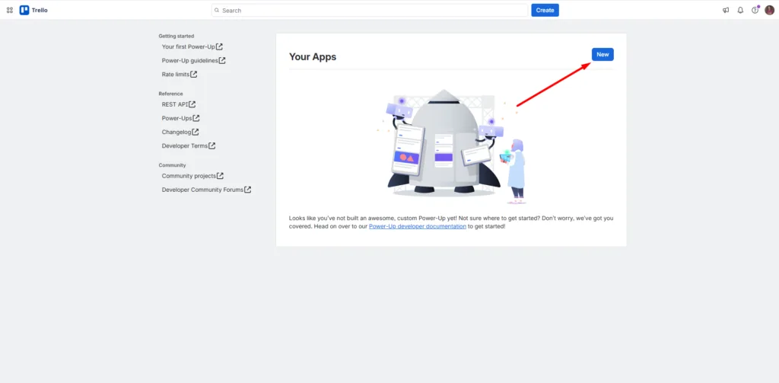The image size is (779, 383).
Task: Focus the Search input field
Action: (370, 10)
